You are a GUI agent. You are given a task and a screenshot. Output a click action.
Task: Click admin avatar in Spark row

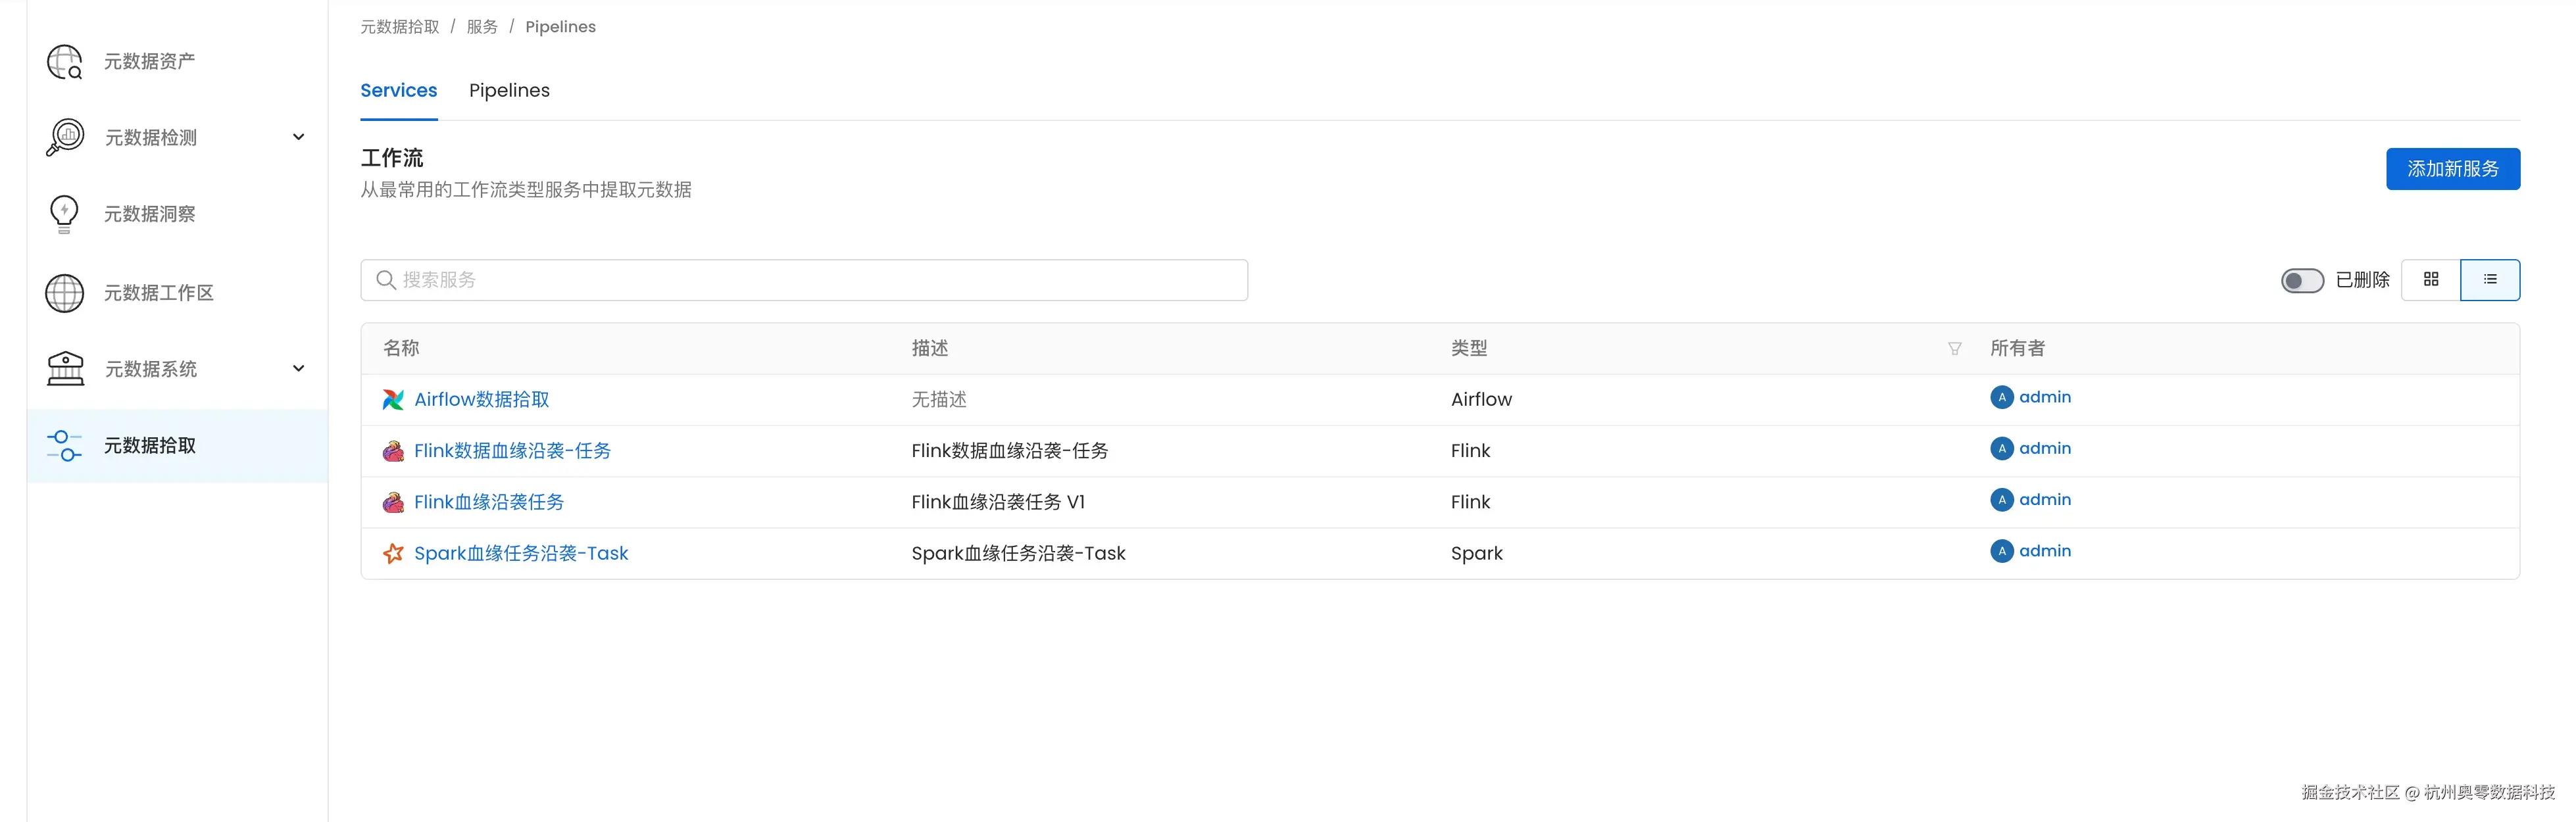pyautogui.click(x=2001, y=550)
